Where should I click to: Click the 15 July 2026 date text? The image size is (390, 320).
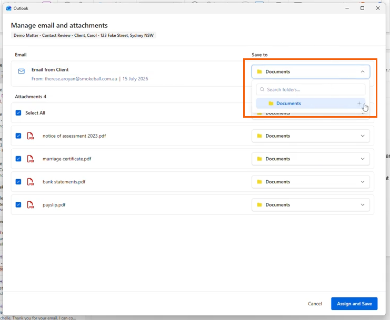click(x=135, y=79)
